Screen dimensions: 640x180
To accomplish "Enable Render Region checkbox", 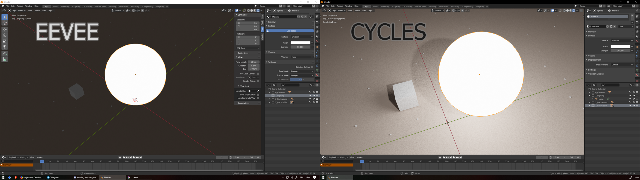I will click(258, 81).
